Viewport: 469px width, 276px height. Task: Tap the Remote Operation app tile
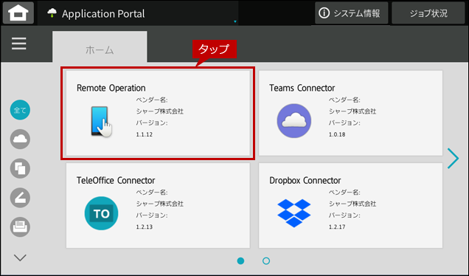pyautogui.click(x=158, y=113)
